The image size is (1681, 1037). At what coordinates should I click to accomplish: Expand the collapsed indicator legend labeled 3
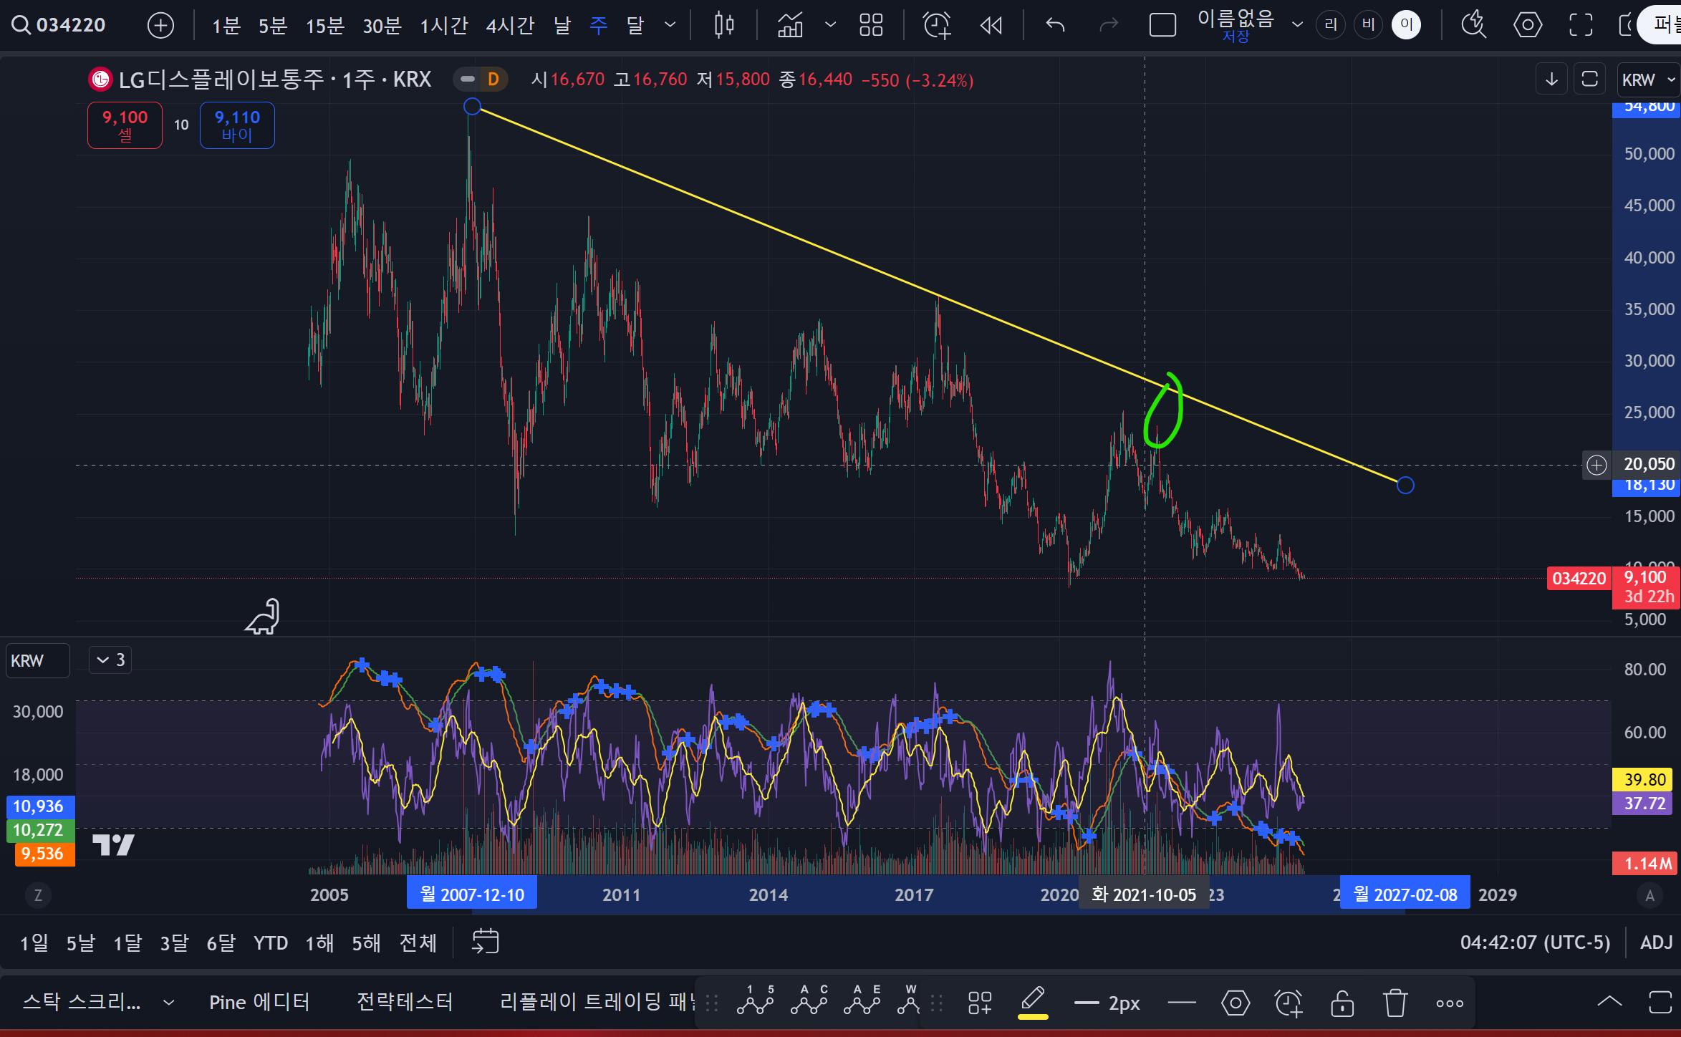tap(110, 660)
